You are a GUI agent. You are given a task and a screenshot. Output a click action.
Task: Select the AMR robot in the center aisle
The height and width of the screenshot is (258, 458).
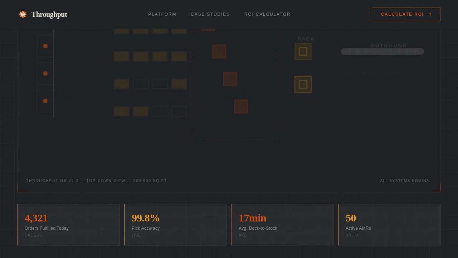pos(230,79)
